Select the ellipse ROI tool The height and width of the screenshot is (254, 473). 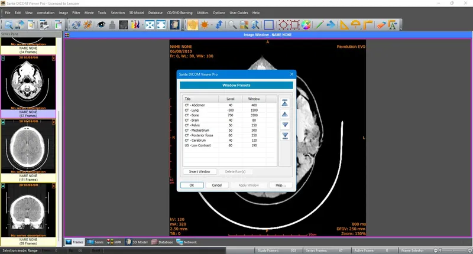click(283, 25)
